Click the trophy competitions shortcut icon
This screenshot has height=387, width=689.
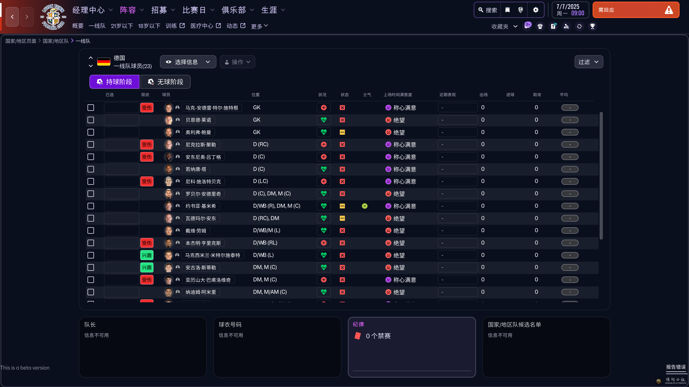coord(592,26)
